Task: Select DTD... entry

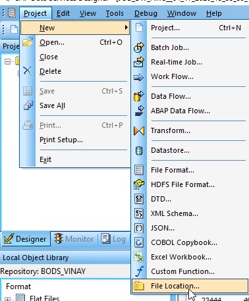Action: click(190, 199)
